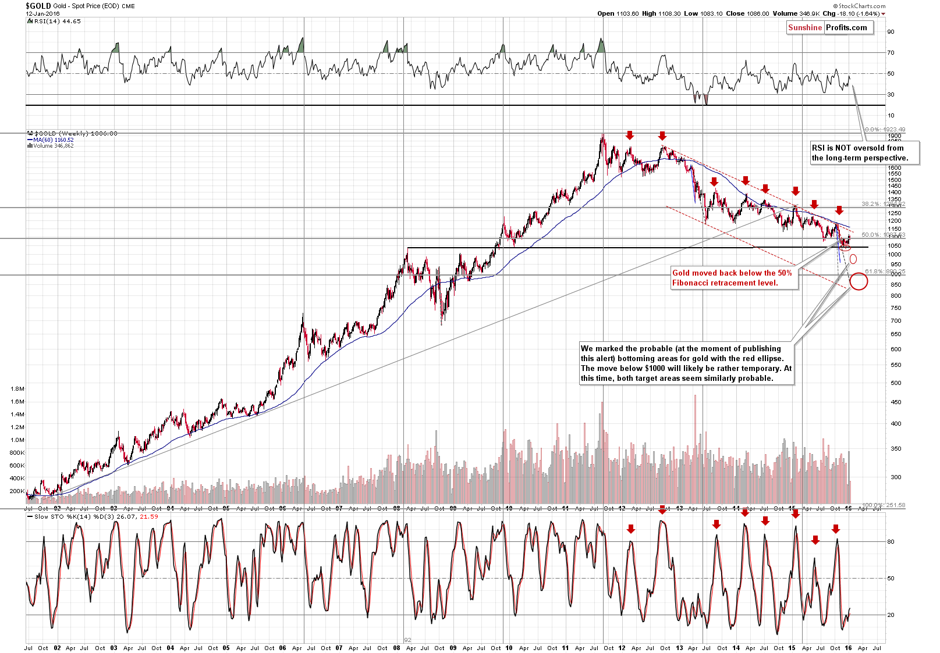Click the Low 1083.10 value
The height and width of the screenshot is (653, 940).
[703, 13]
